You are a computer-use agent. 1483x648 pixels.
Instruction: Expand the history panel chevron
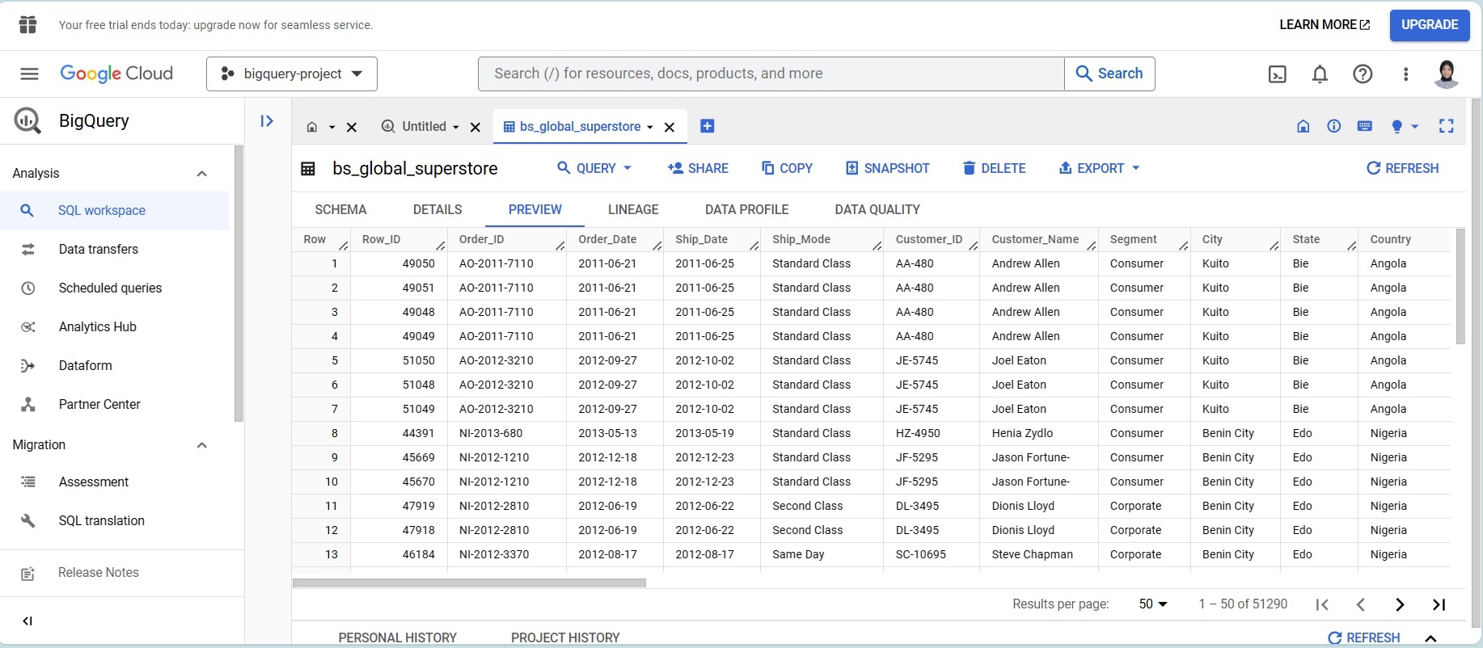coord(1430,638)
